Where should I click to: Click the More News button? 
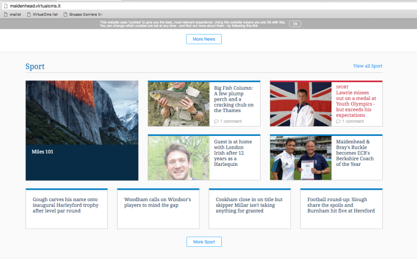pos(203,39)
